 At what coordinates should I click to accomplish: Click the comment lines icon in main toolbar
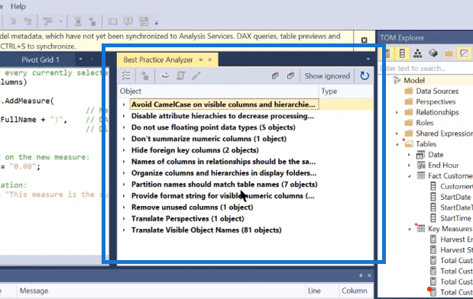pos(13,21)
